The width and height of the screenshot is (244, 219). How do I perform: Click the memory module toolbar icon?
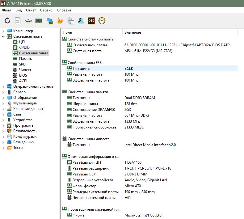[x=39, y=21]
